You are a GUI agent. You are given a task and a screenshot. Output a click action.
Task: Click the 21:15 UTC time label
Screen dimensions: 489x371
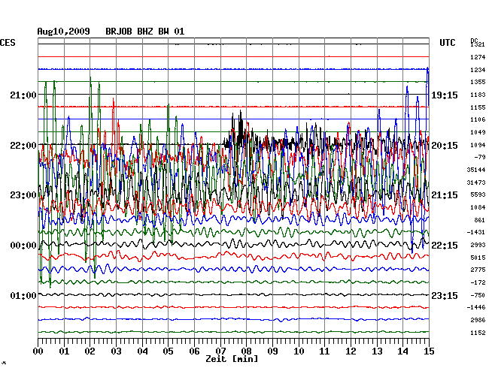pyautogui.click(x=445, y=195)
